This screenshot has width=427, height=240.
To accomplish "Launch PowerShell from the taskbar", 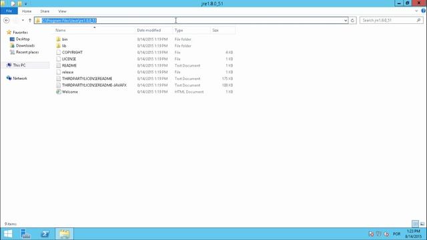I will (x=45, y=234).
